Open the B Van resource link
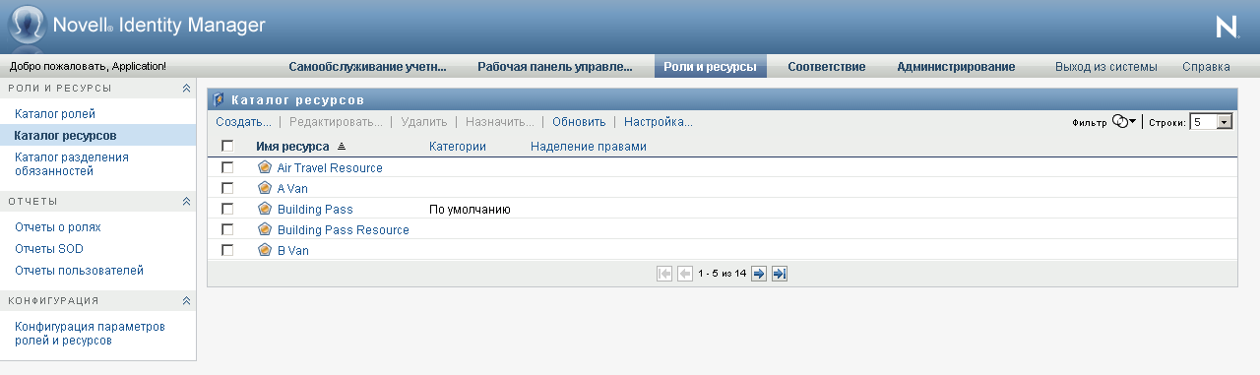The height and width of the screenshot is (375, 1260). [x=293, y=251]
